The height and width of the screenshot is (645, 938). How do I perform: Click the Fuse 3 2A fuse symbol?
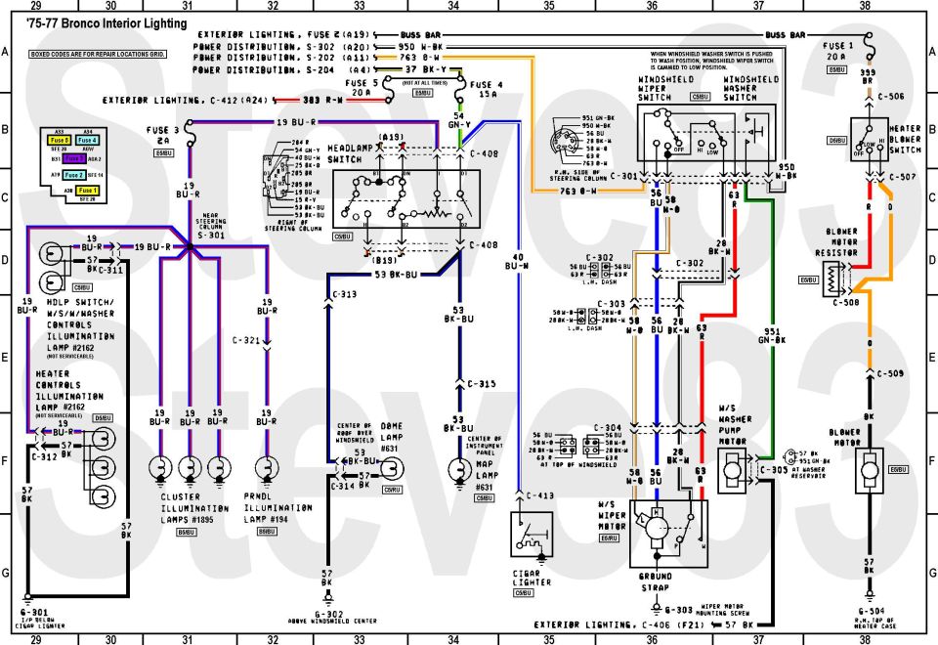pos(189,133)
